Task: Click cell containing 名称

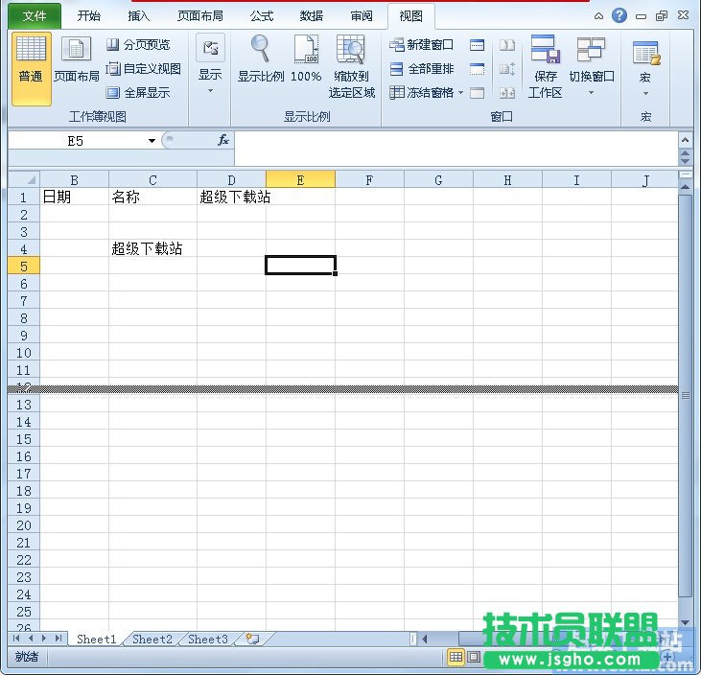Action: (x=152, y=197)
